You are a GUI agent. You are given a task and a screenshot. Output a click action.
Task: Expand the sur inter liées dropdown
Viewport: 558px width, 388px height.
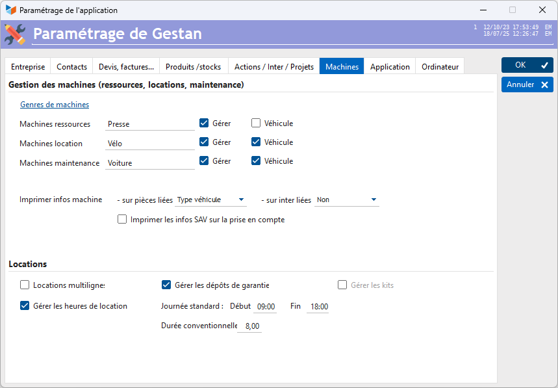coord(347,200)
